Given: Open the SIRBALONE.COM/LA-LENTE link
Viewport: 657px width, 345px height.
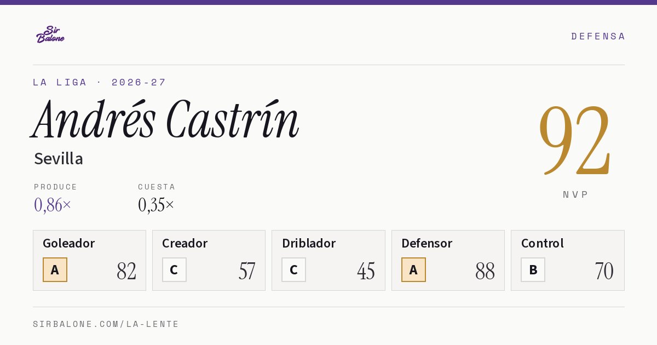Looking at the screenshot, I should [106, 324].
